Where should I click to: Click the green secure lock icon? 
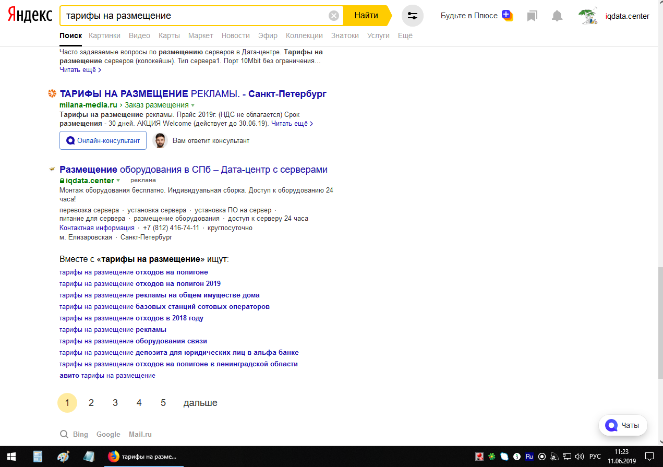coord(62,181)
